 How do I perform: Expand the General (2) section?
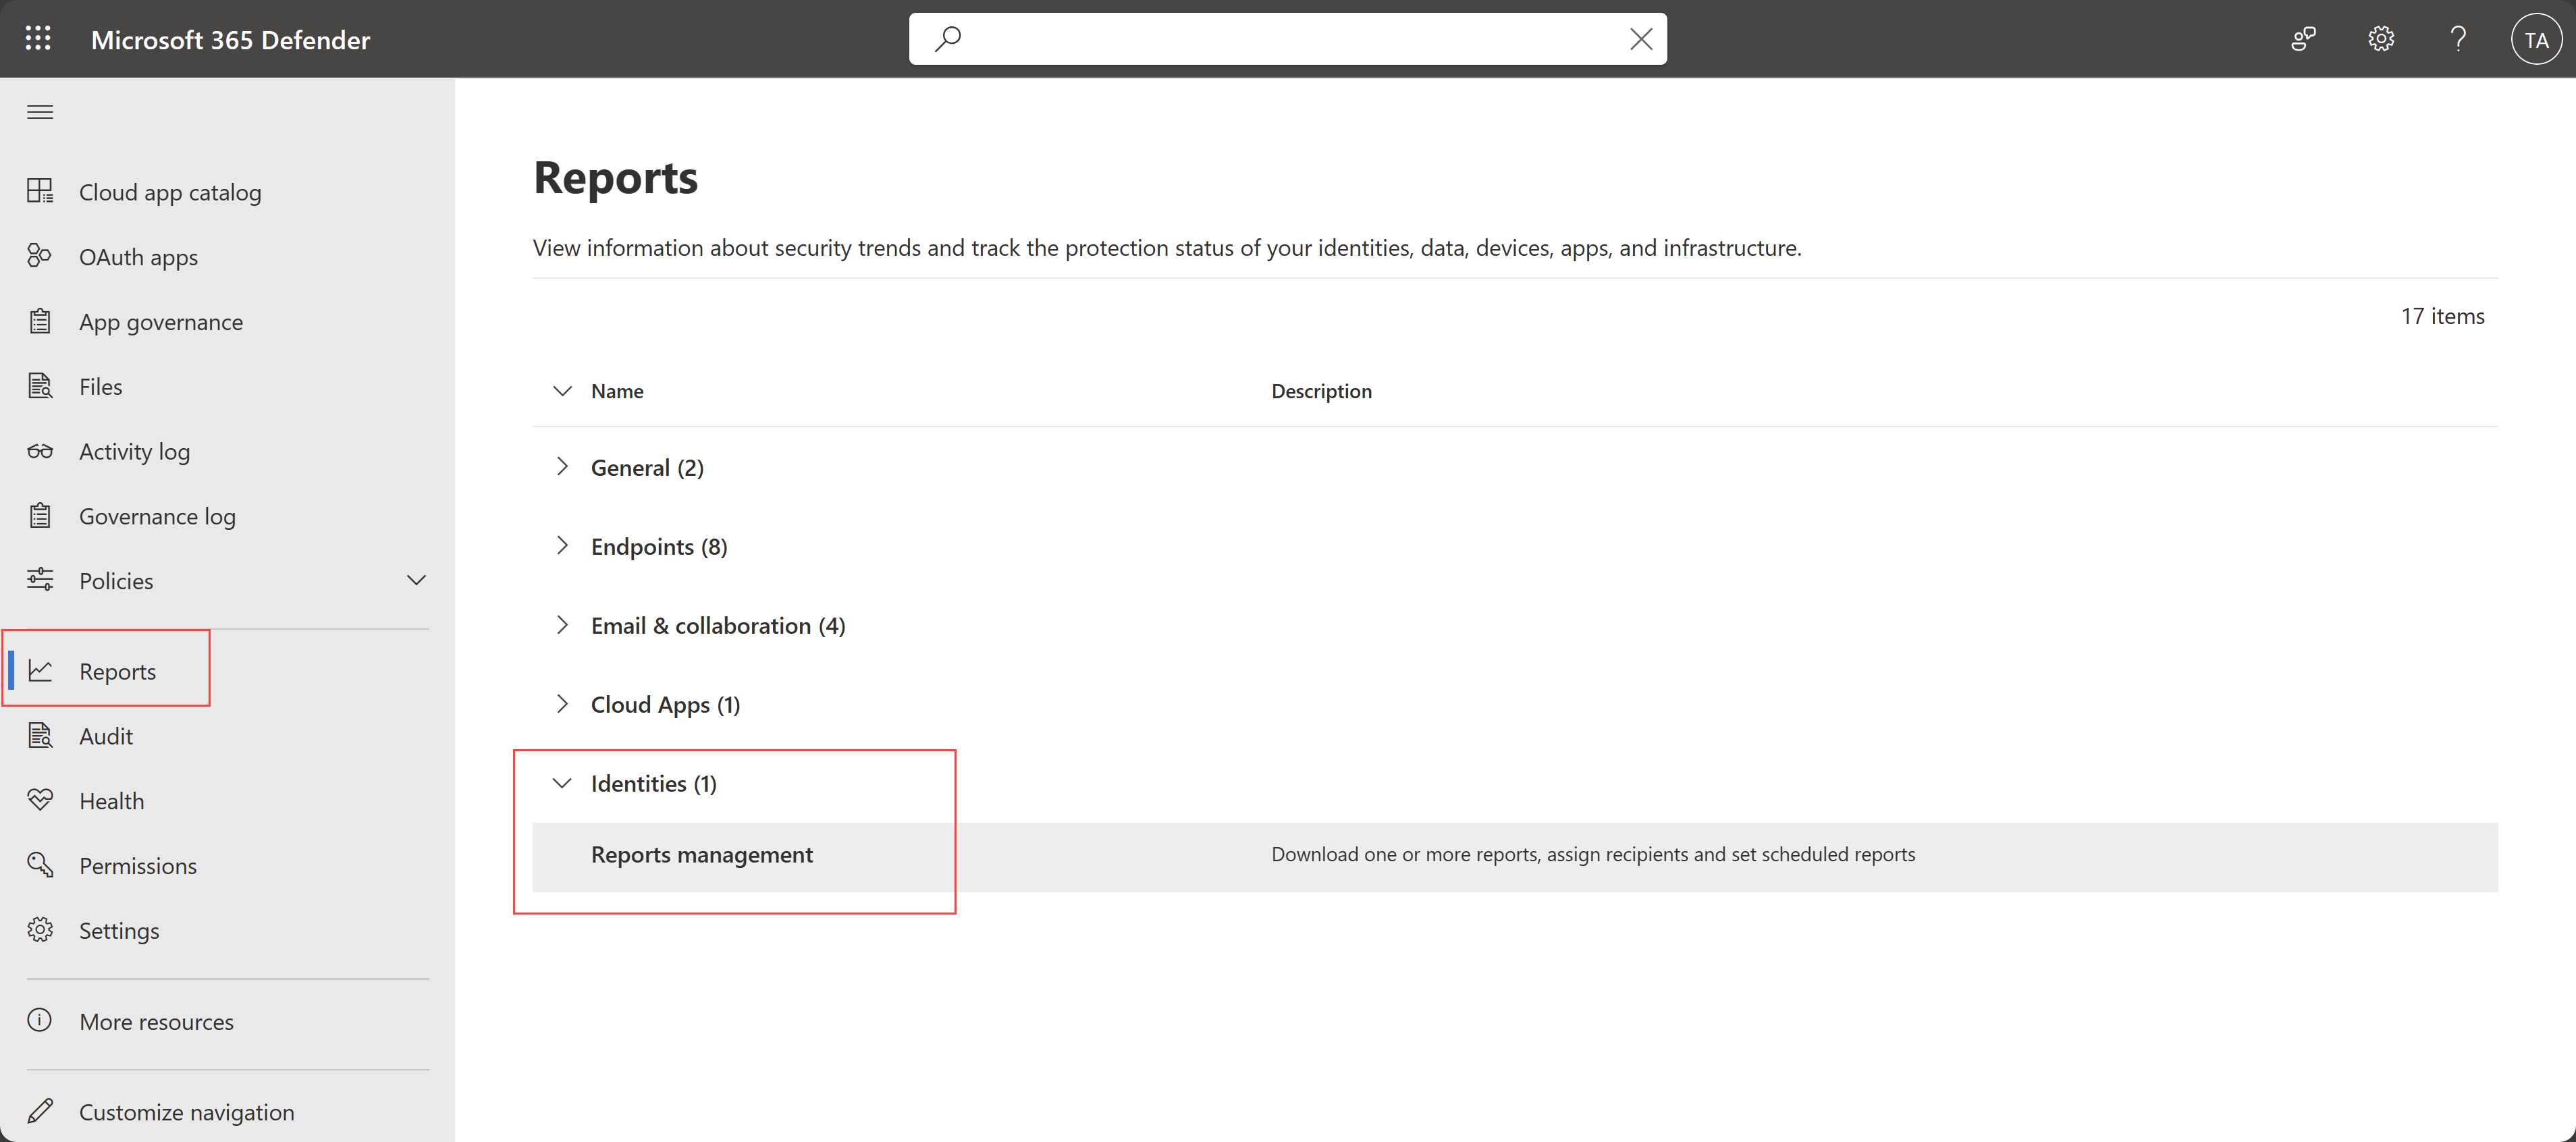point(564,466)
